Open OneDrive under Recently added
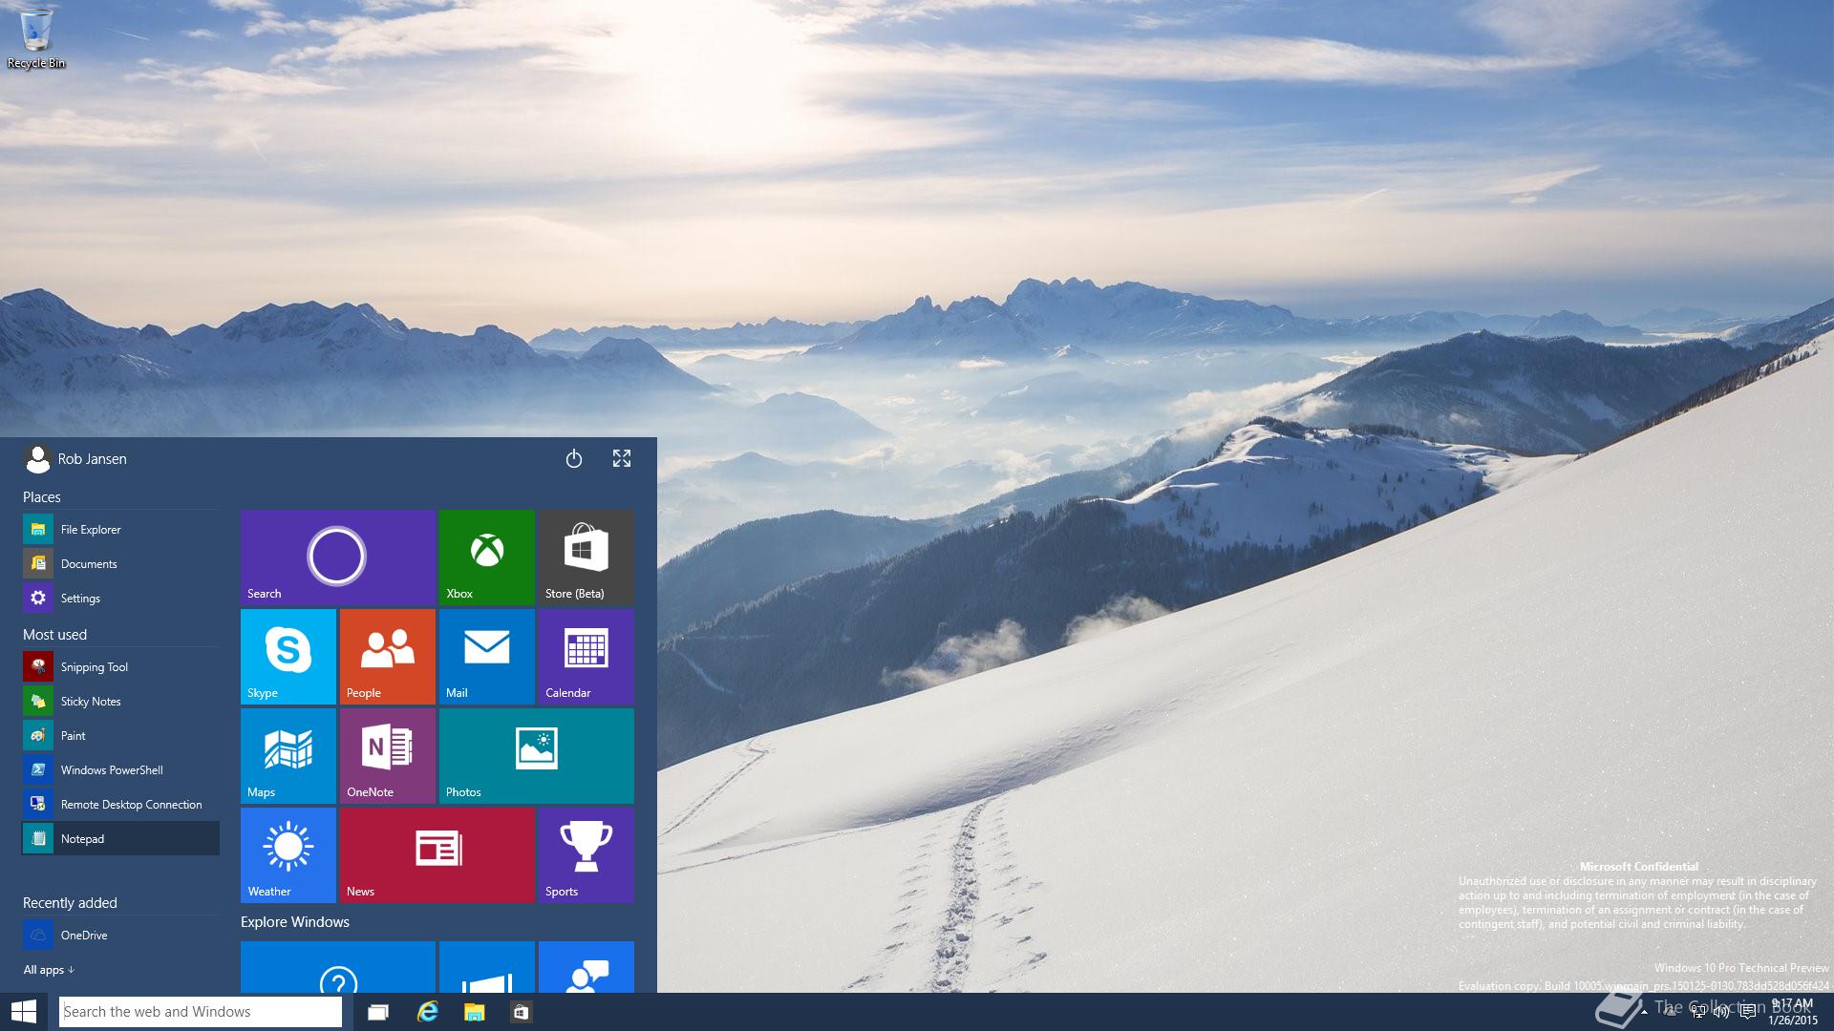1834x1031 pixels. click(83, 936)
